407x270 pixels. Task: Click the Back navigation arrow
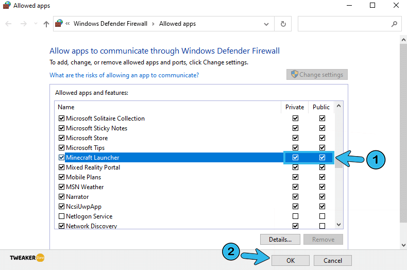(x=8, y=24)
